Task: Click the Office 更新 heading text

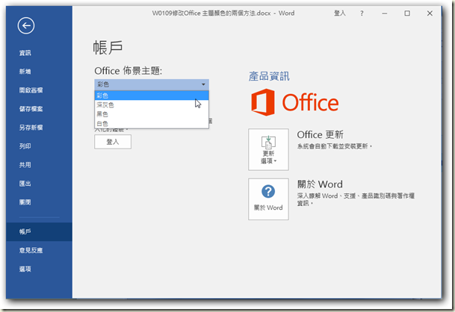Action: coord(320,134)
